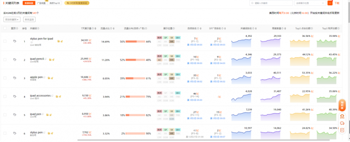Click the rocket icon beside 'ipad pen'
350x142 pixels.
pyautogui.click(x=50, y=115)
